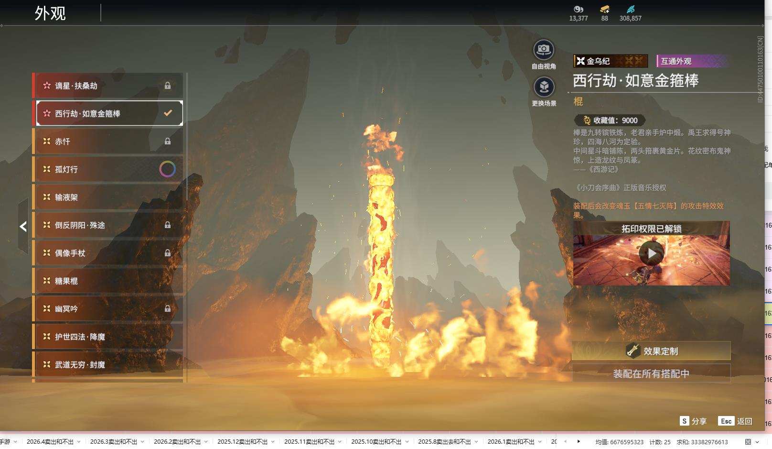The width and height of the screenshot is (772, 449).
Task: Play the skin preview video thumbnail
Action: coord(651,253)
